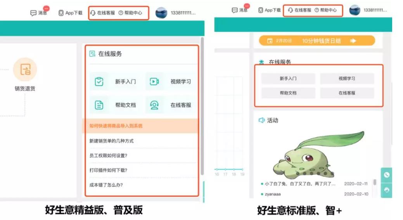Open 在线客服 tile with agent icon
Image resolution: width=403 pixels, height=220 pixels.
[x=171, y=105]
